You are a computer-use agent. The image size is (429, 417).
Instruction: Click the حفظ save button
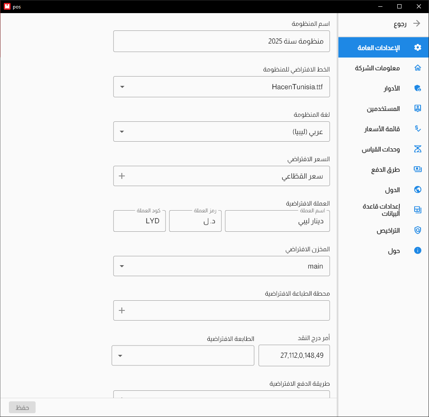(x=22, y=407)
